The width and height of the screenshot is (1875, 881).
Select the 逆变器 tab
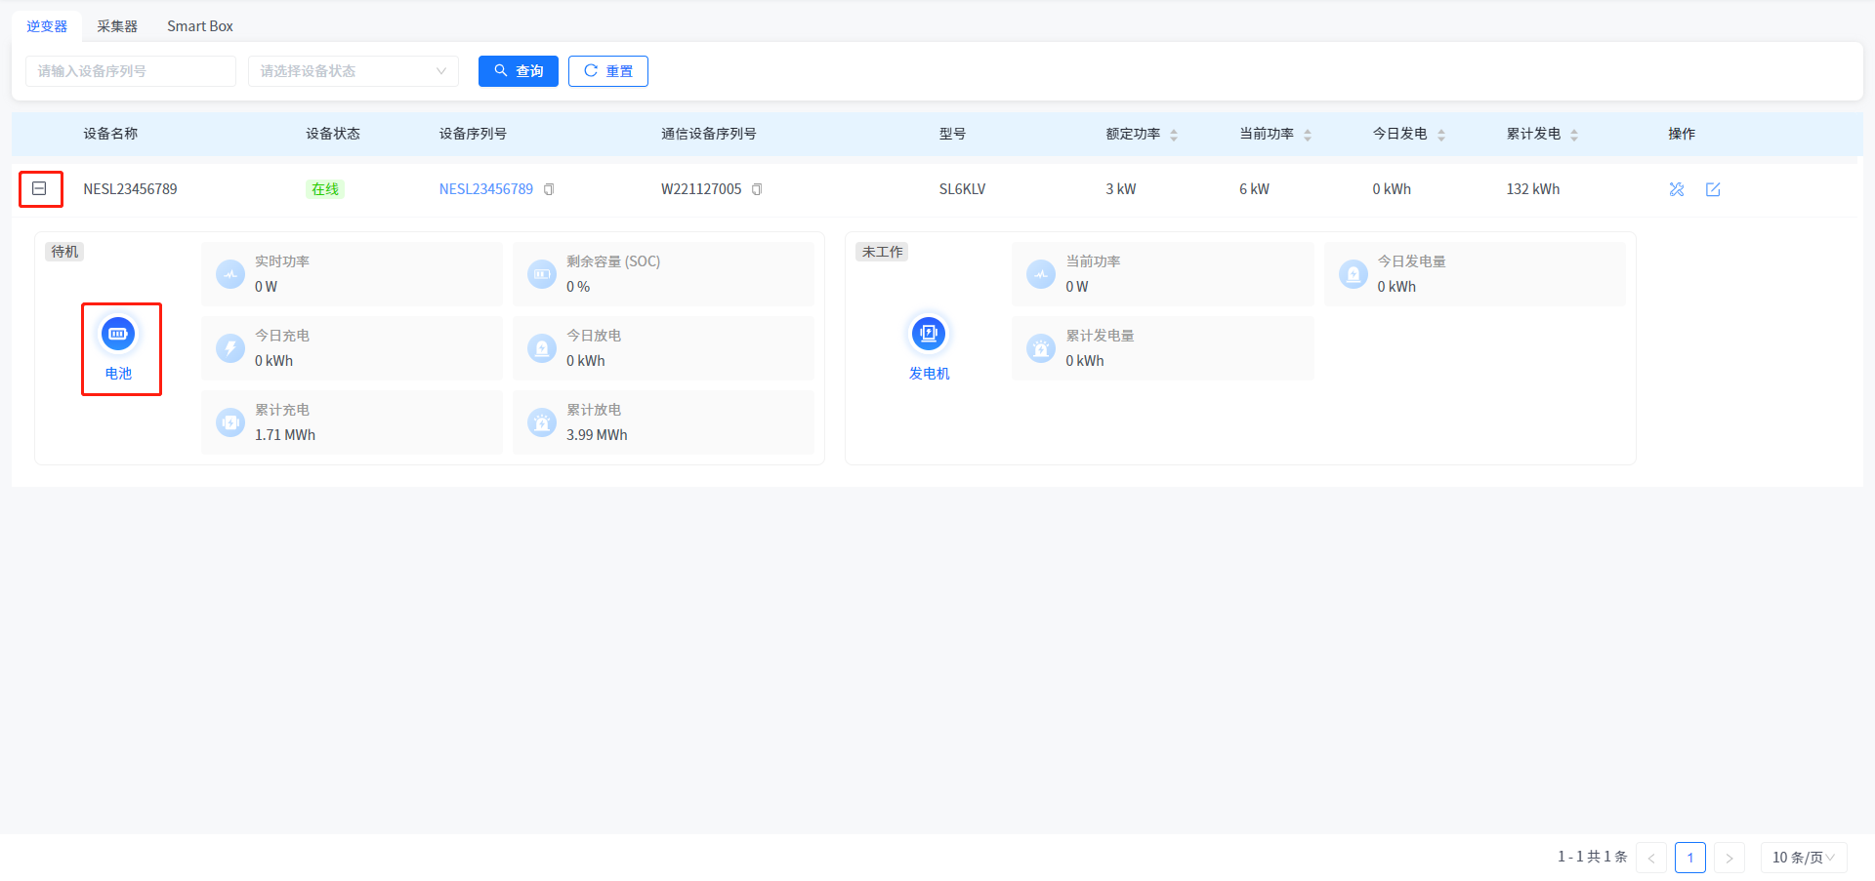47,26
